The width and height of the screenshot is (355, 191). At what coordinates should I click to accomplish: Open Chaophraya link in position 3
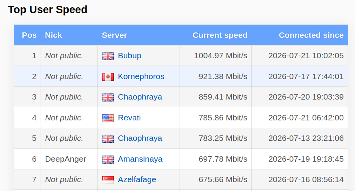coord(140,97)
